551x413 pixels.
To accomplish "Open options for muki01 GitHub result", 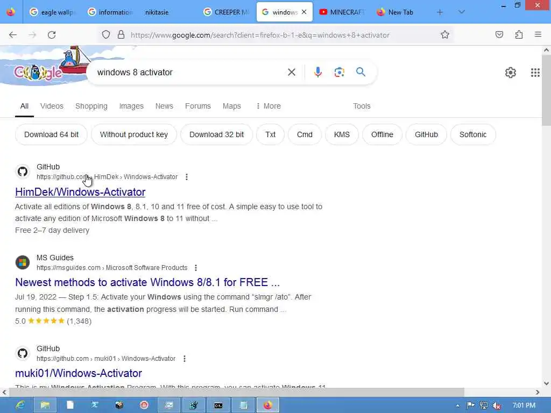I will pyautogui.click(x=185, y=359).
